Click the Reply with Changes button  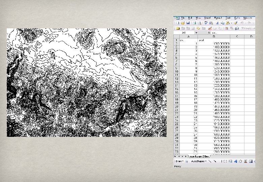pyautogui.click(x=248, y=28)
